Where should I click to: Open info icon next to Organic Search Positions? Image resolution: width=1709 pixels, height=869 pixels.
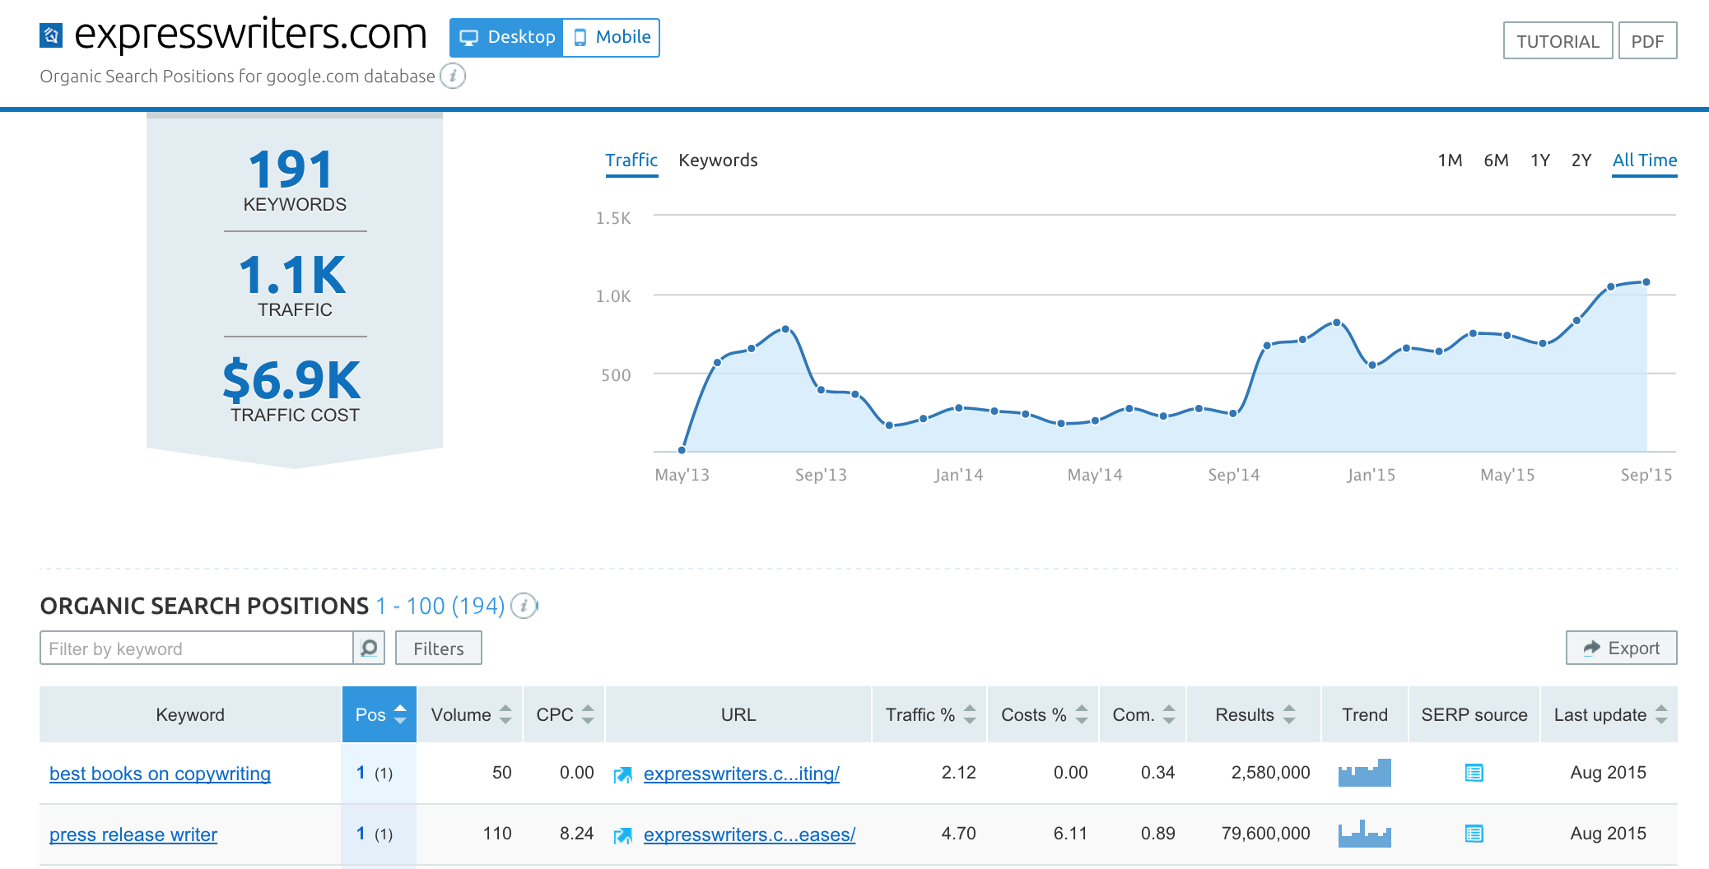point(524,606)
